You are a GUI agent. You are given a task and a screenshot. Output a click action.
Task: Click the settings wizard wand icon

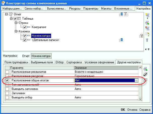click(x=147, y=34)
